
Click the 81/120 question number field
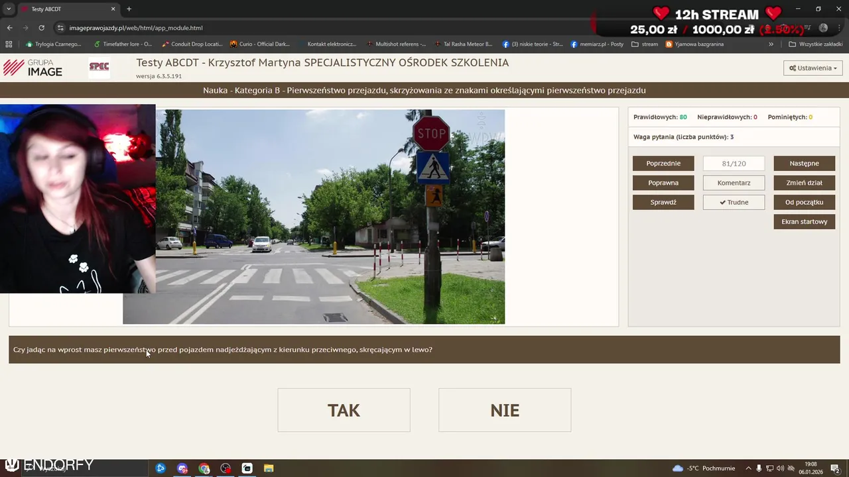pos(734,163)
